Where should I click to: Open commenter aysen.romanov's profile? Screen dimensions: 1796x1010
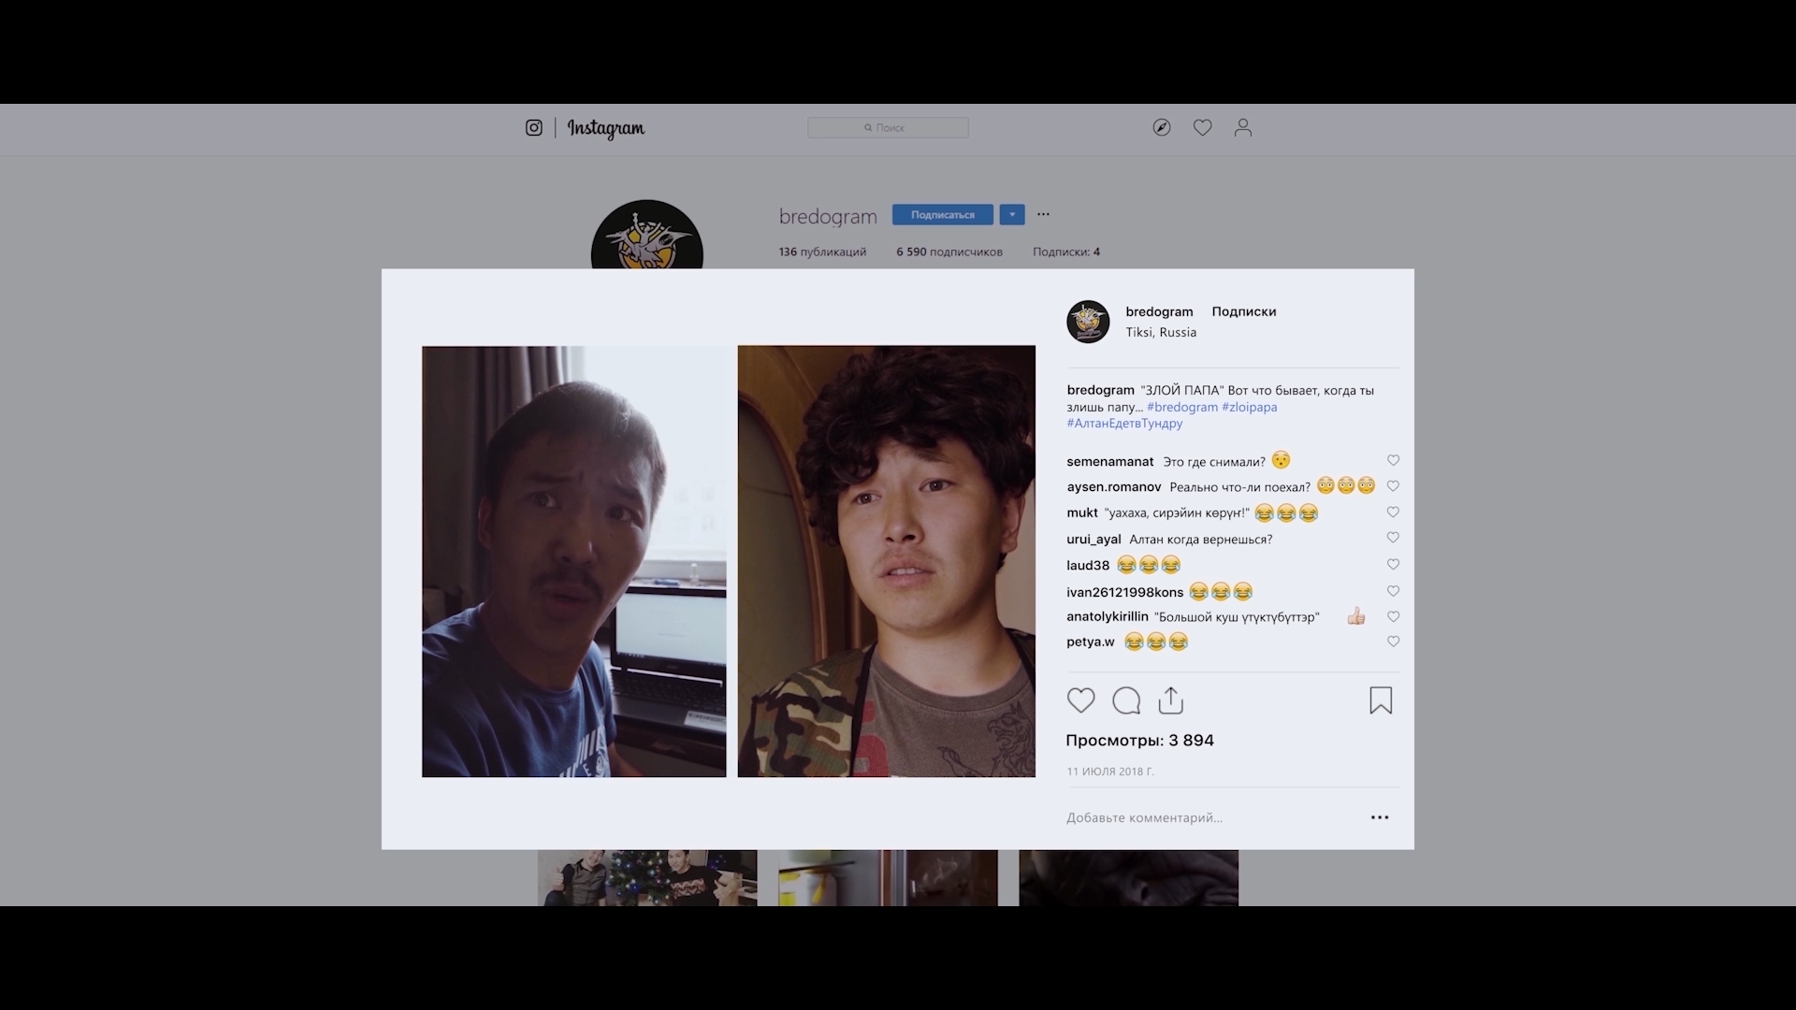1114,487
